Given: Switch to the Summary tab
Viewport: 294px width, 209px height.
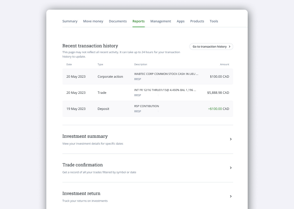Looking at the screenshot, I should click(70, 21).
